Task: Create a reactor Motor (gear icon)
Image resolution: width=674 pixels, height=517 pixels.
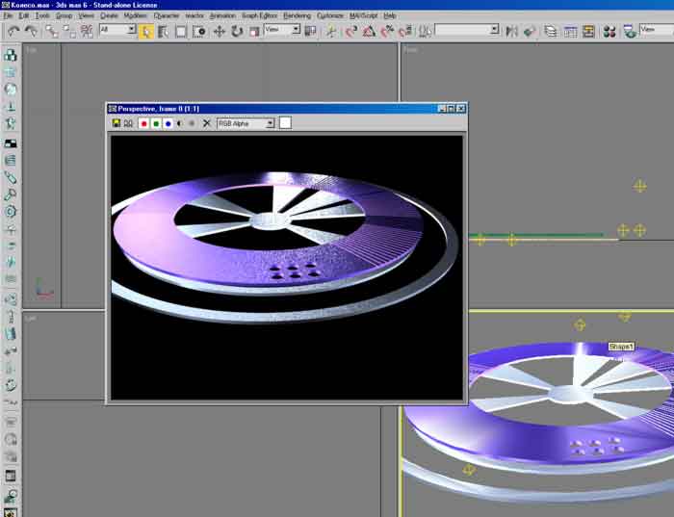Action: coord(11,212)
